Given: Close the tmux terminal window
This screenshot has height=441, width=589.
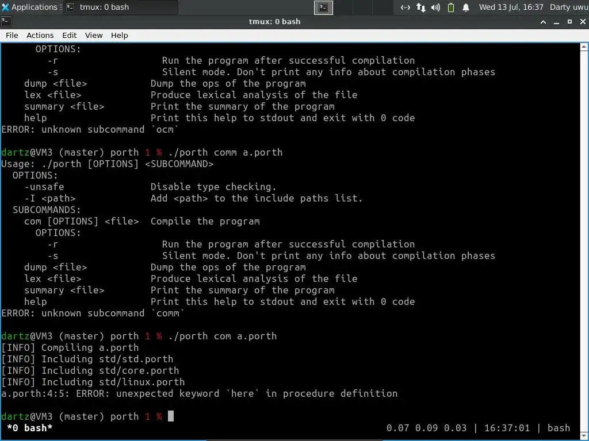Looking at the screenshot, I should point(583,22).
